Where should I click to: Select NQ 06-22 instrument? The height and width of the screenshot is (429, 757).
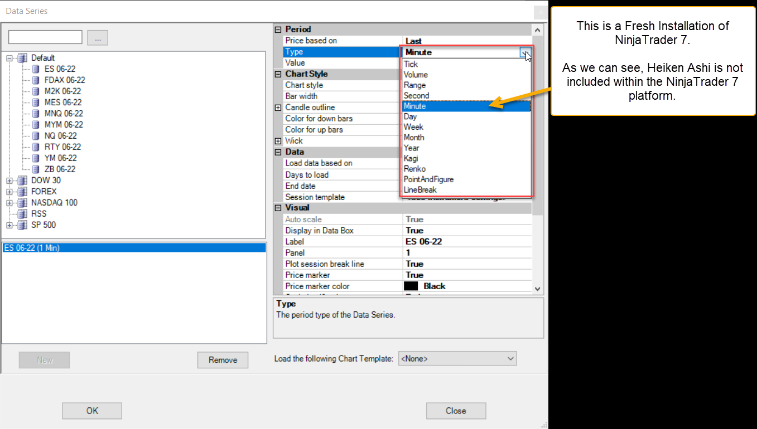pos(60,136)
